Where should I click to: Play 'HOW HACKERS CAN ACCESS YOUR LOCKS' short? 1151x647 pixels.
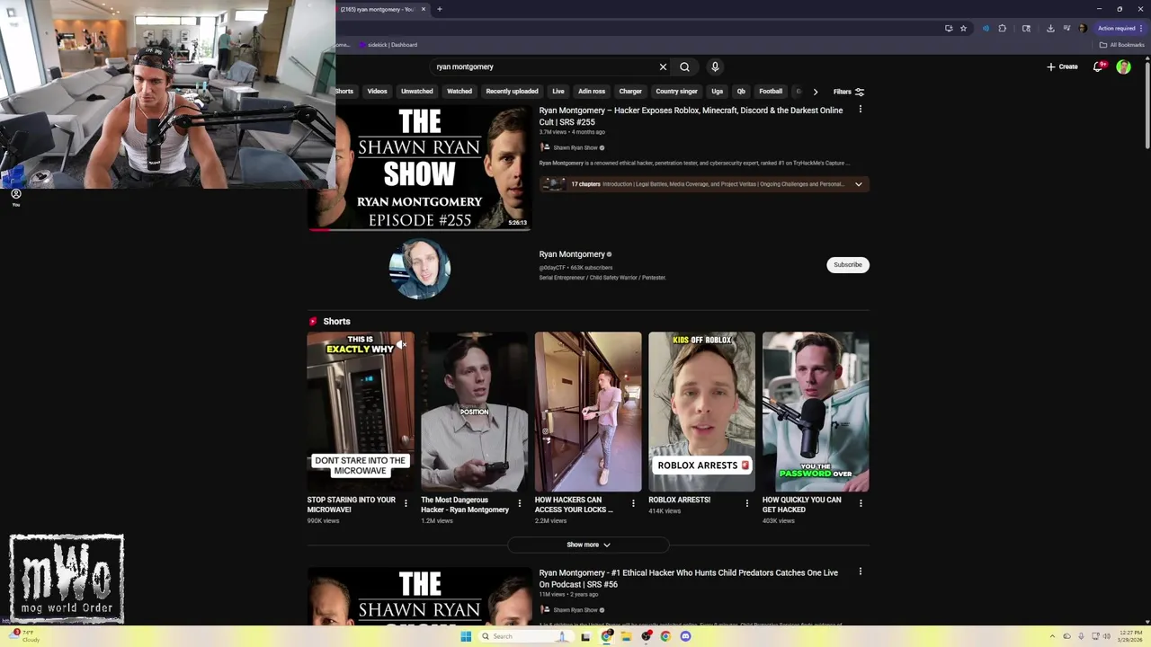point(588,412)
